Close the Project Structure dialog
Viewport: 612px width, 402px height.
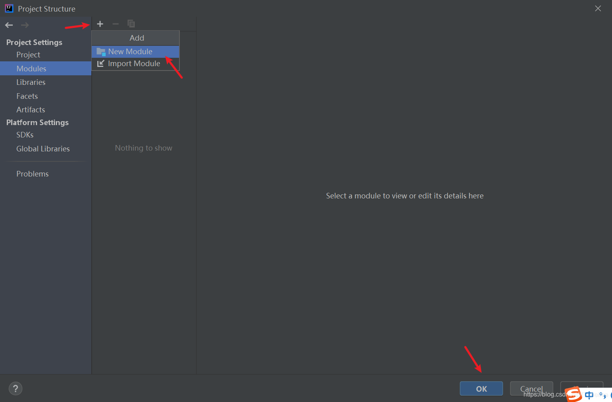pyautogui.click(x=598, y=8)
